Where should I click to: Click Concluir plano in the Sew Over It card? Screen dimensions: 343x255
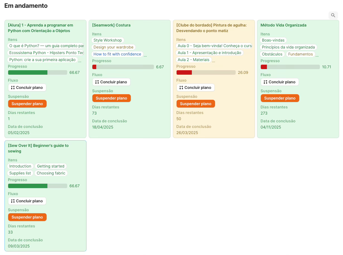27,201
